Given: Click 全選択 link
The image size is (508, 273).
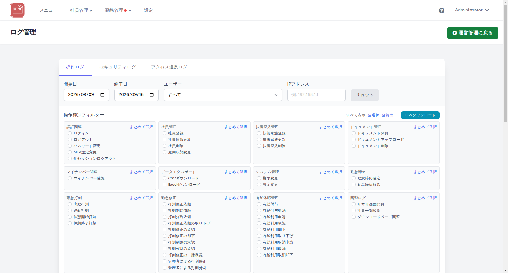Looking at the screenshot, I should (373, 115).
